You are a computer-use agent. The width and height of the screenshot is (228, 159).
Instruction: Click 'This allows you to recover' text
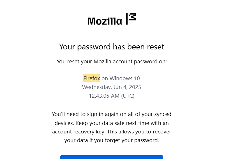tap(139, 132)
